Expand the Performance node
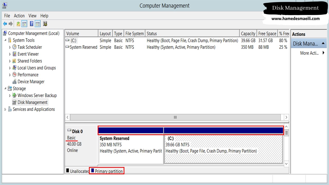 10,75
